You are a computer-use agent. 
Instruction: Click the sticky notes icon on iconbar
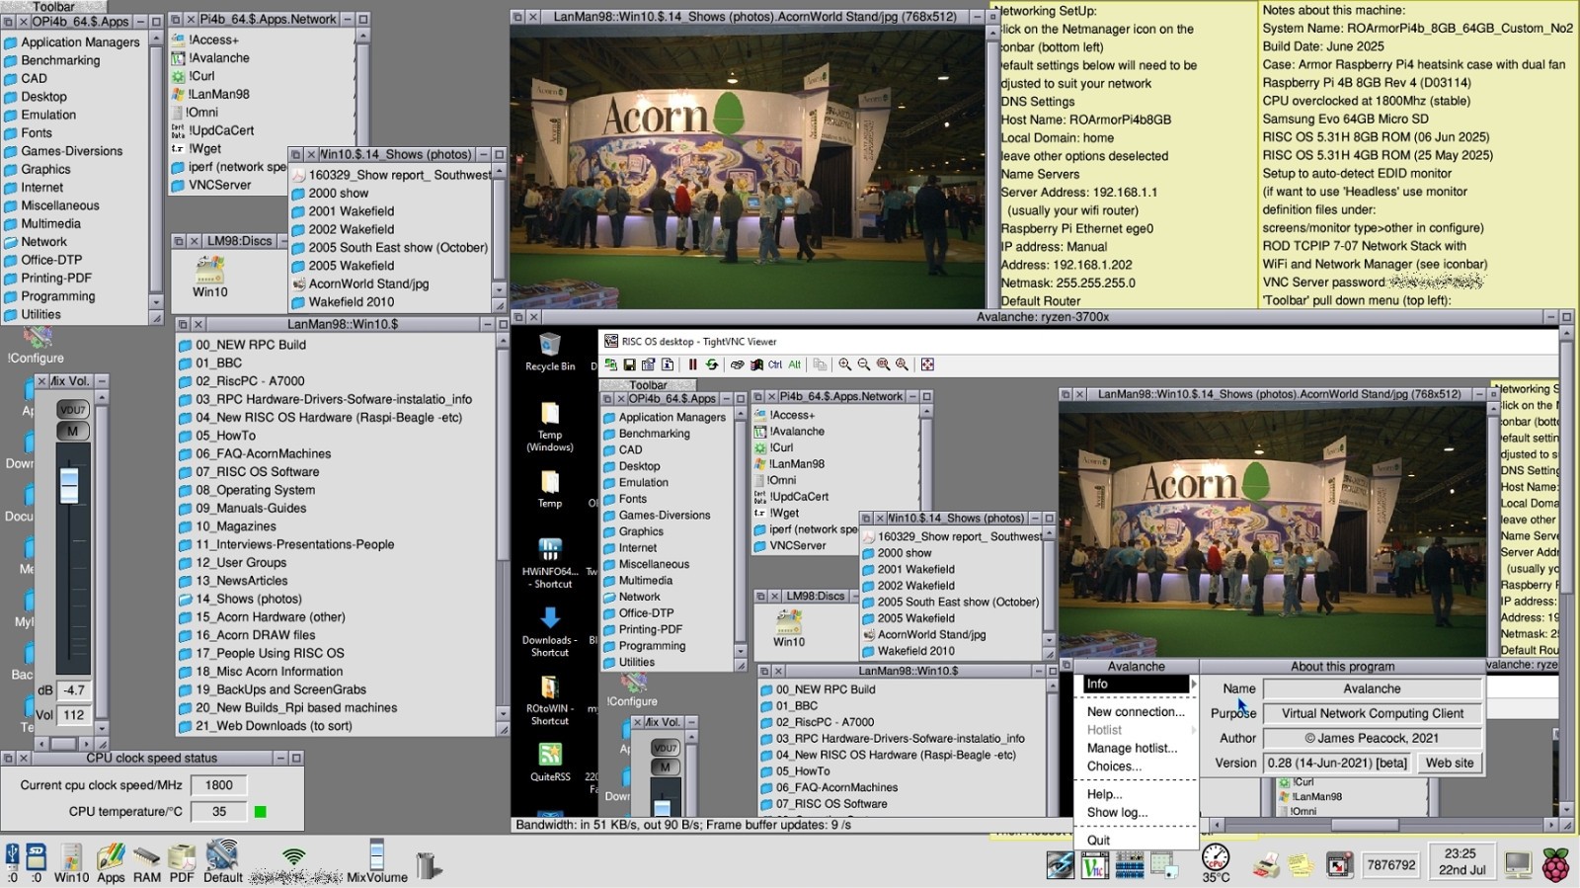1301,866
